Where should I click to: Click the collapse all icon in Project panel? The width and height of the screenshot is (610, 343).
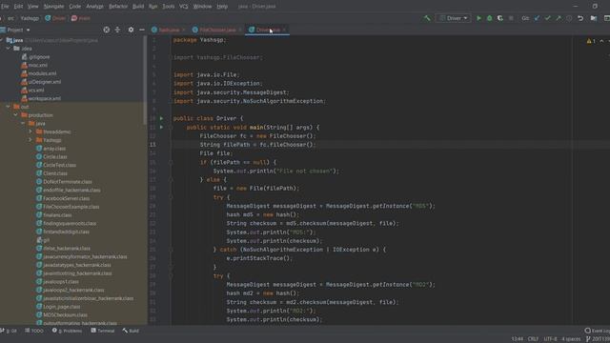click(x=117, y=30)
